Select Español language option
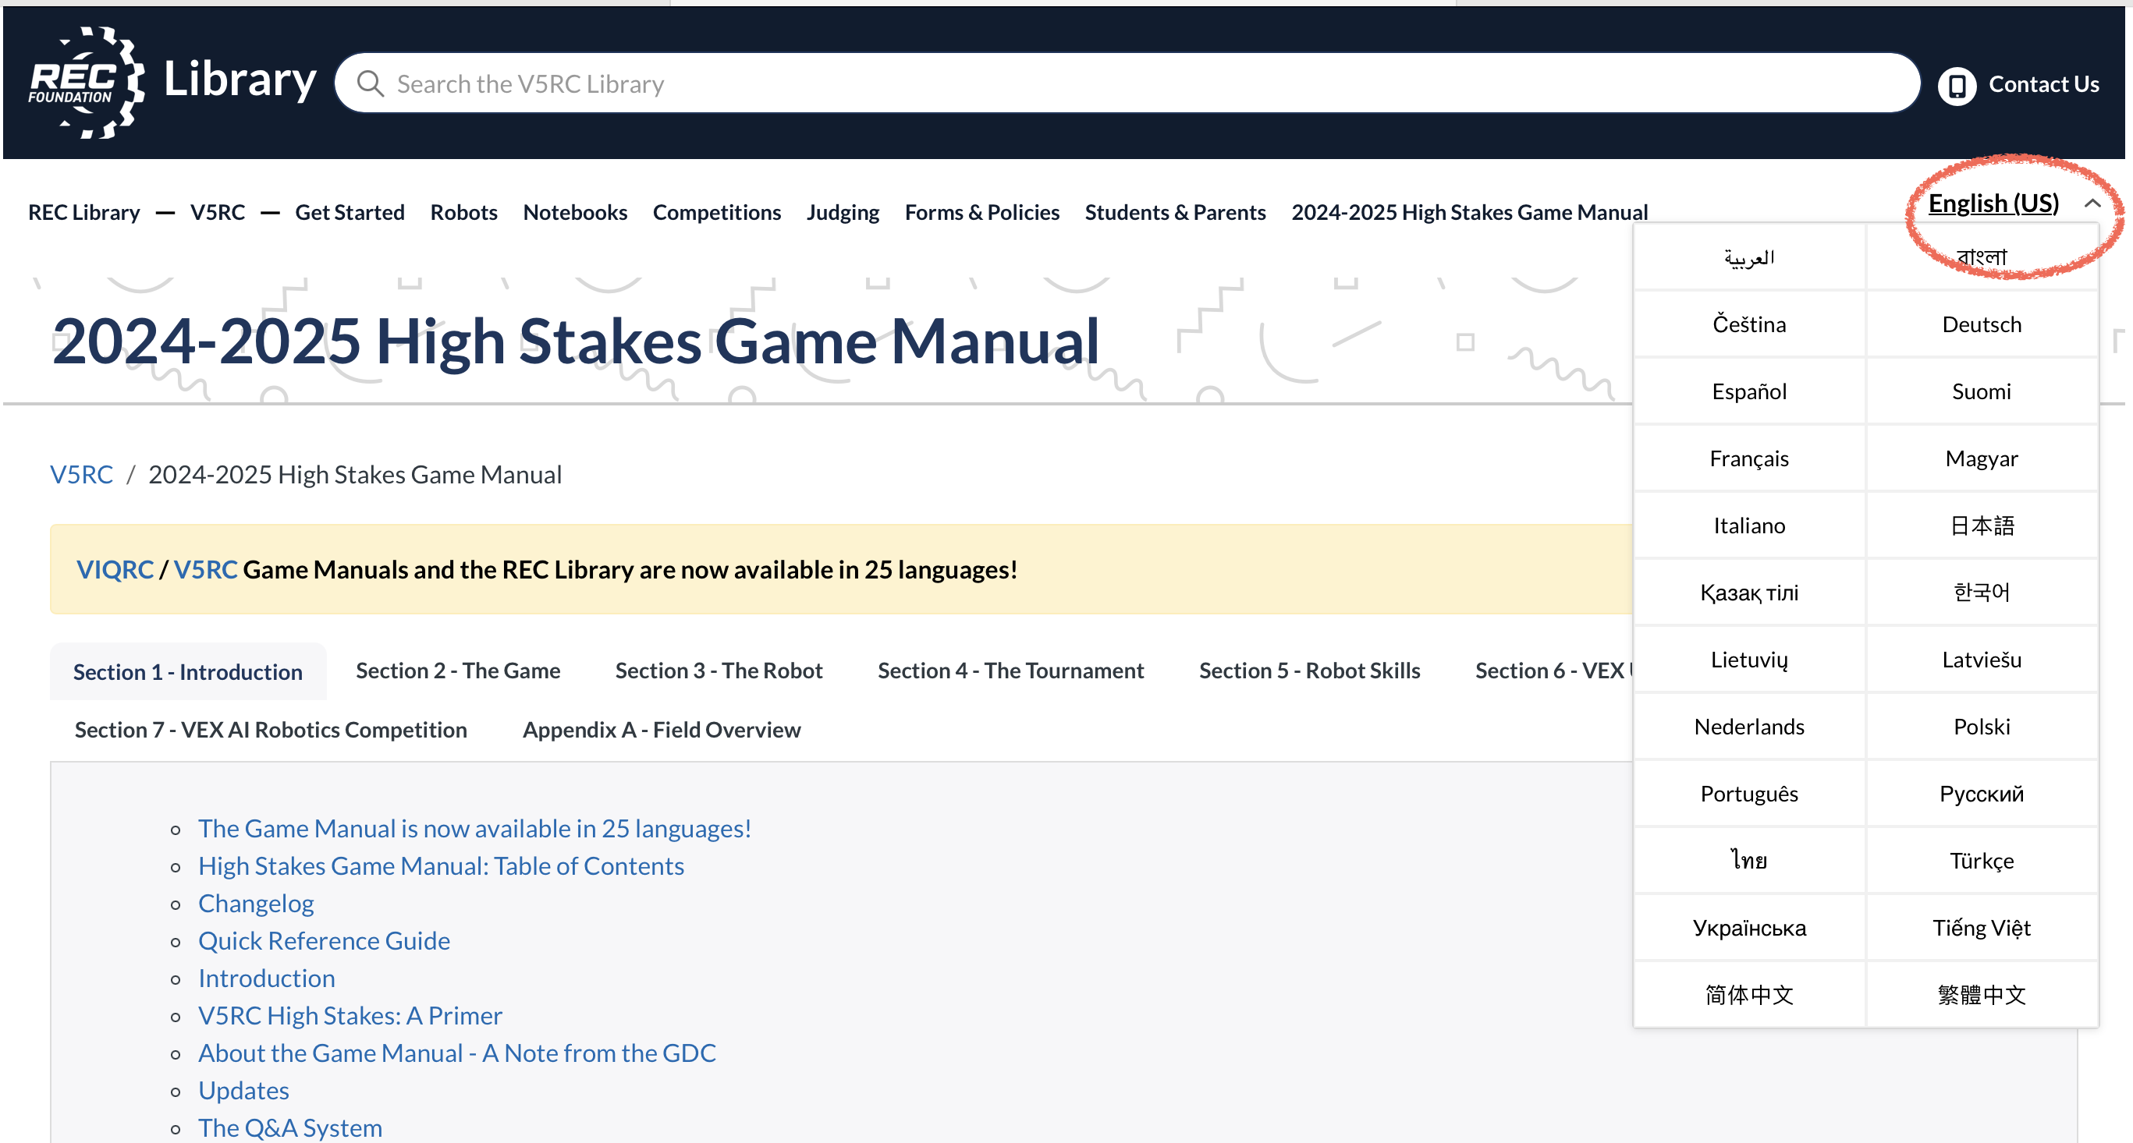2133x1143 pixels. coord(1749,391)
